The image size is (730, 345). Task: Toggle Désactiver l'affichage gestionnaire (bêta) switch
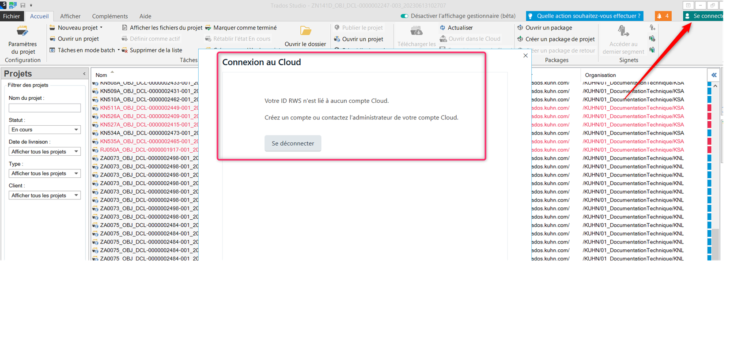point(404,16)
